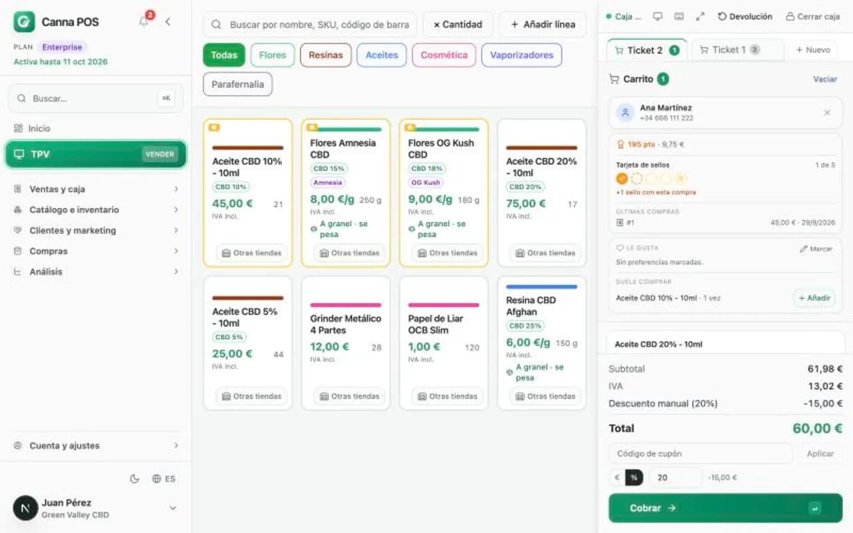The image size is (853, 533).
Task: Click the Ana Martínez customer avatar icon
Action: point(625,113)
